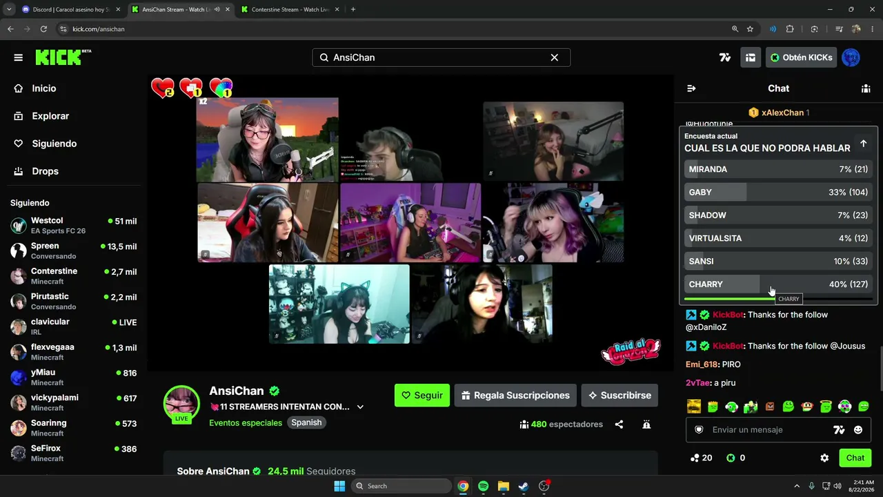Open the Chrome three-dot menu

tap(873, 29)
